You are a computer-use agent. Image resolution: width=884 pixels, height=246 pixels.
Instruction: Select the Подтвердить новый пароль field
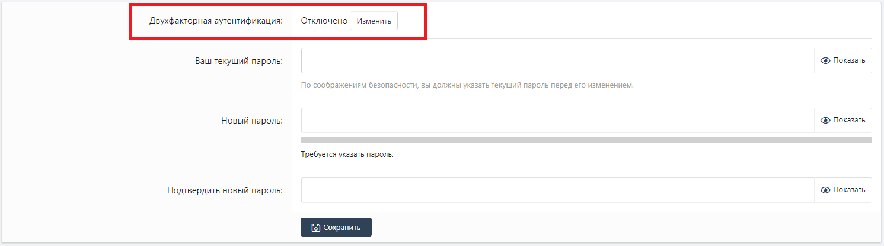click(557, 190)
